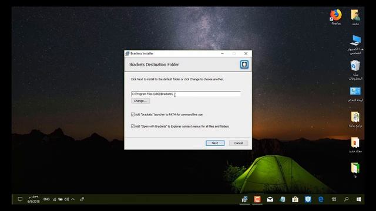Open desktop folder below the Control Panel icon

[355, 120]
